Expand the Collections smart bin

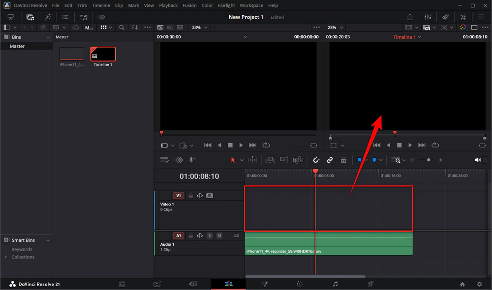[5, 257]
